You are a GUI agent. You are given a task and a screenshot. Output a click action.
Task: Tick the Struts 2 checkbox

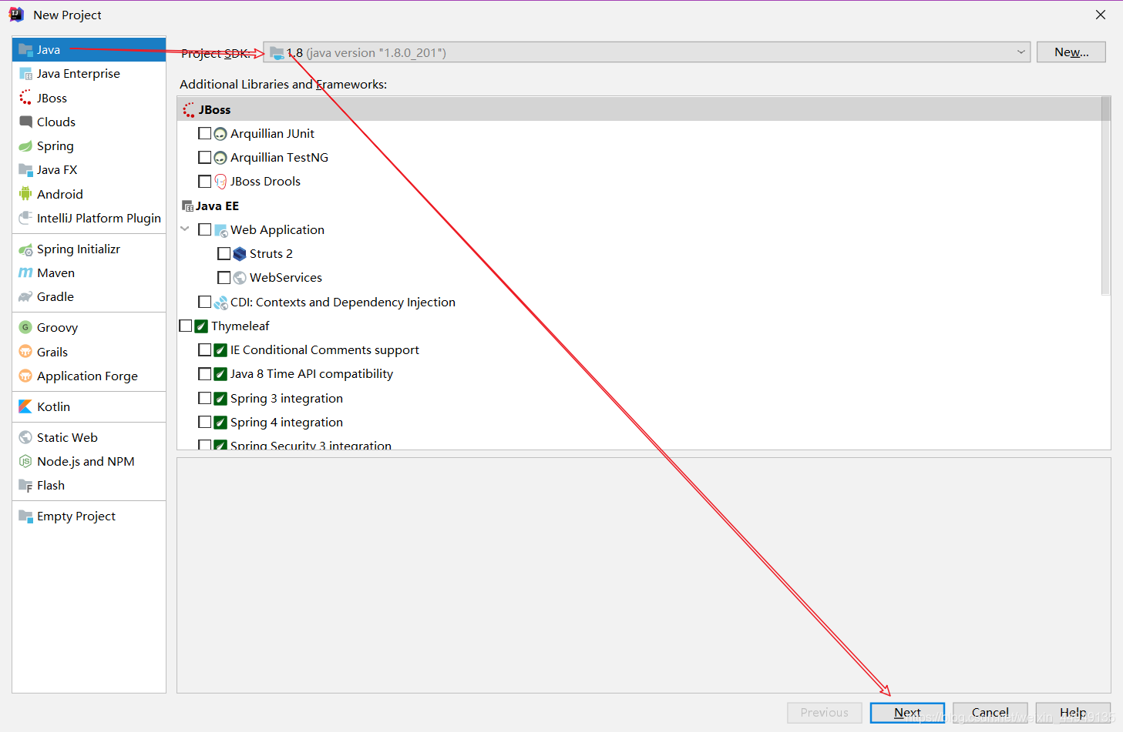224,253
